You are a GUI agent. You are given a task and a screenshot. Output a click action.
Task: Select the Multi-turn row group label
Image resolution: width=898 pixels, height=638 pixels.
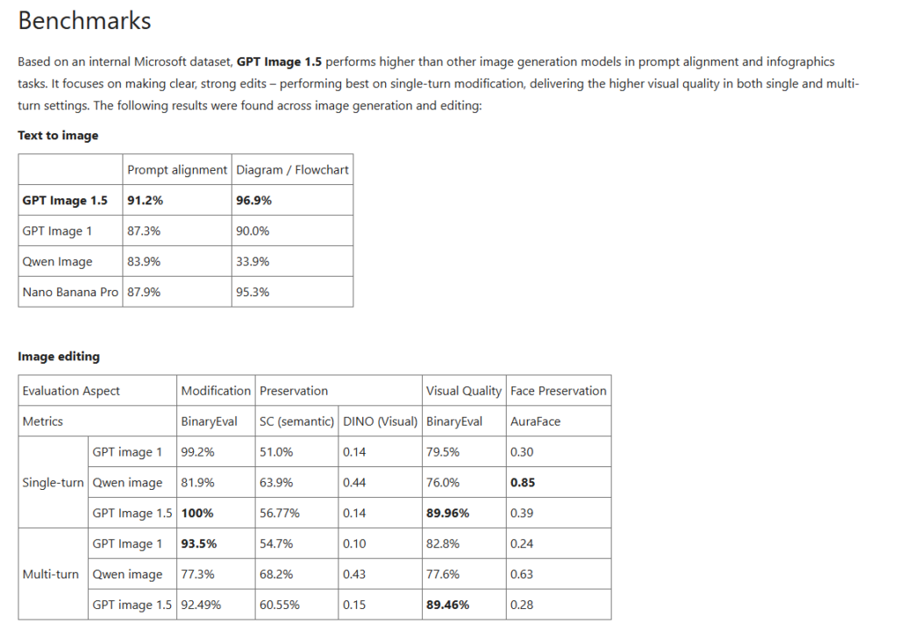coord(51,574)
